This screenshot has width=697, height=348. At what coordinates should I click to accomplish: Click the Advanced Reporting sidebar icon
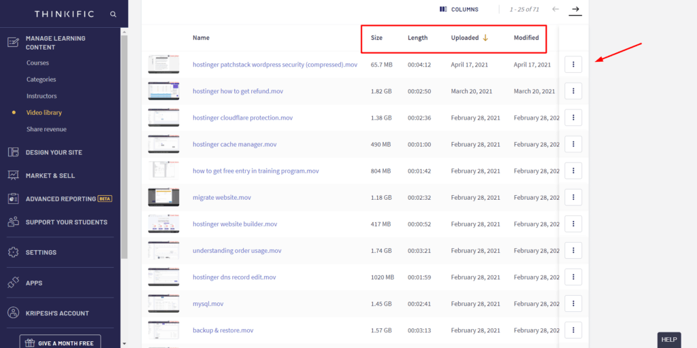(x=13, y=199)
